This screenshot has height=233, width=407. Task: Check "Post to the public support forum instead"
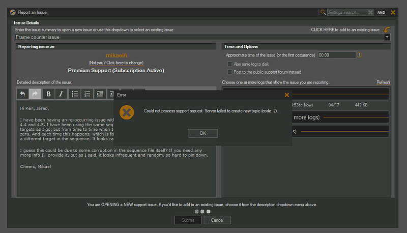point(230,72)
